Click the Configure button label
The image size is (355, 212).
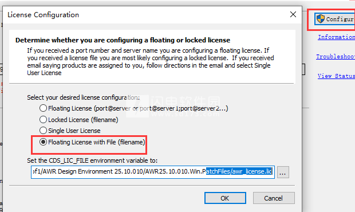340,19
